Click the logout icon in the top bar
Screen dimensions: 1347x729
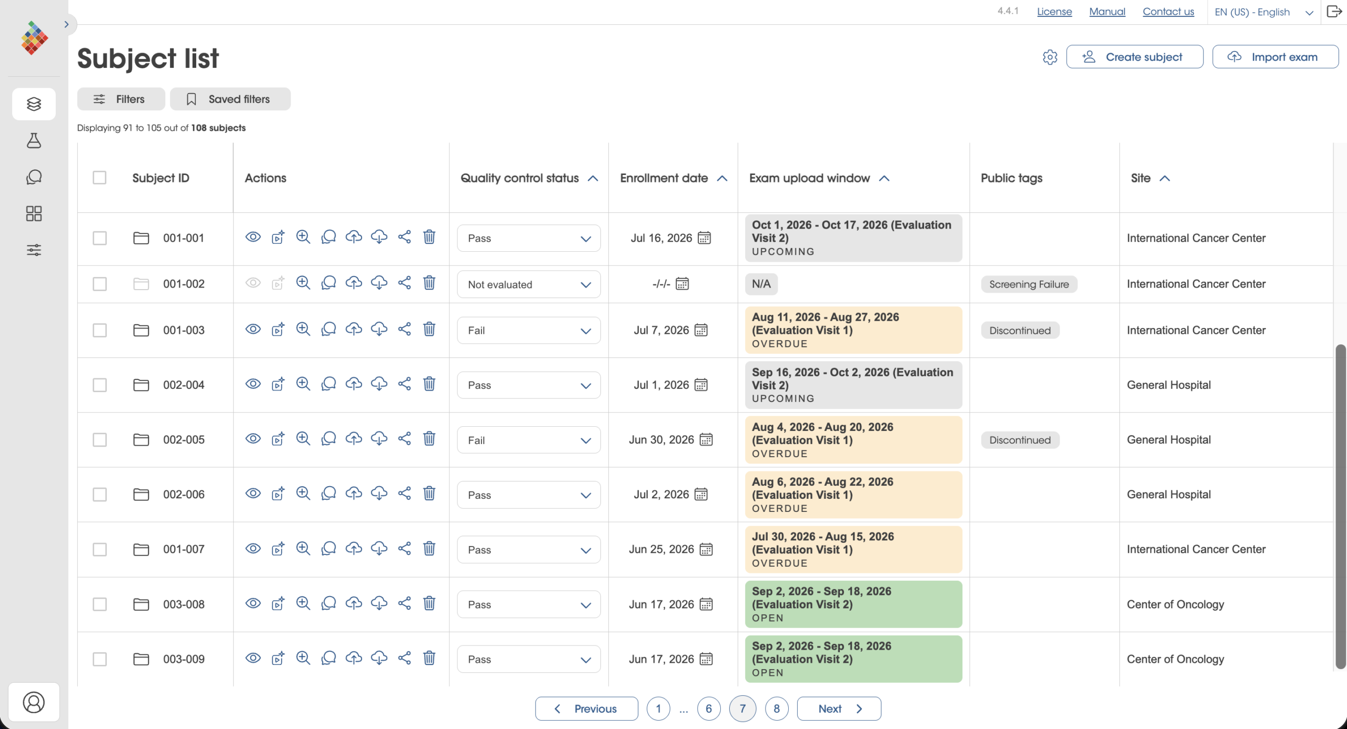tap(1334, 12)
